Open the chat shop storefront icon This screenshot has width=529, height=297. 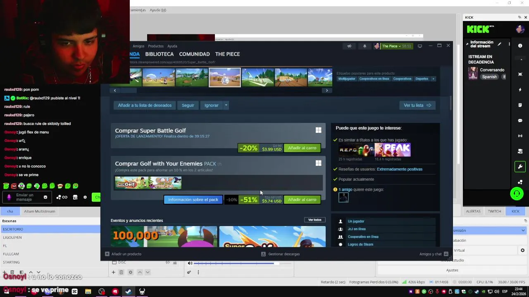pyautogui.click(x=75, y=197)
